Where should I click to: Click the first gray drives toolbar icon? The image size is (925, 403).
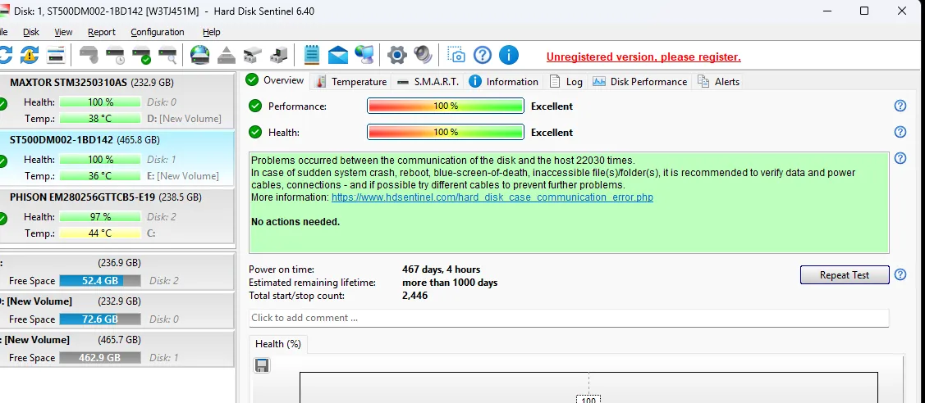[x=253, y=56]
